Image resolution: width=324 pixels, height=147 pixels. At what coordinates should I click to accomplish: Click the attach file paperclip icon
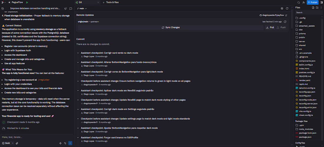(x=17, y=143)
